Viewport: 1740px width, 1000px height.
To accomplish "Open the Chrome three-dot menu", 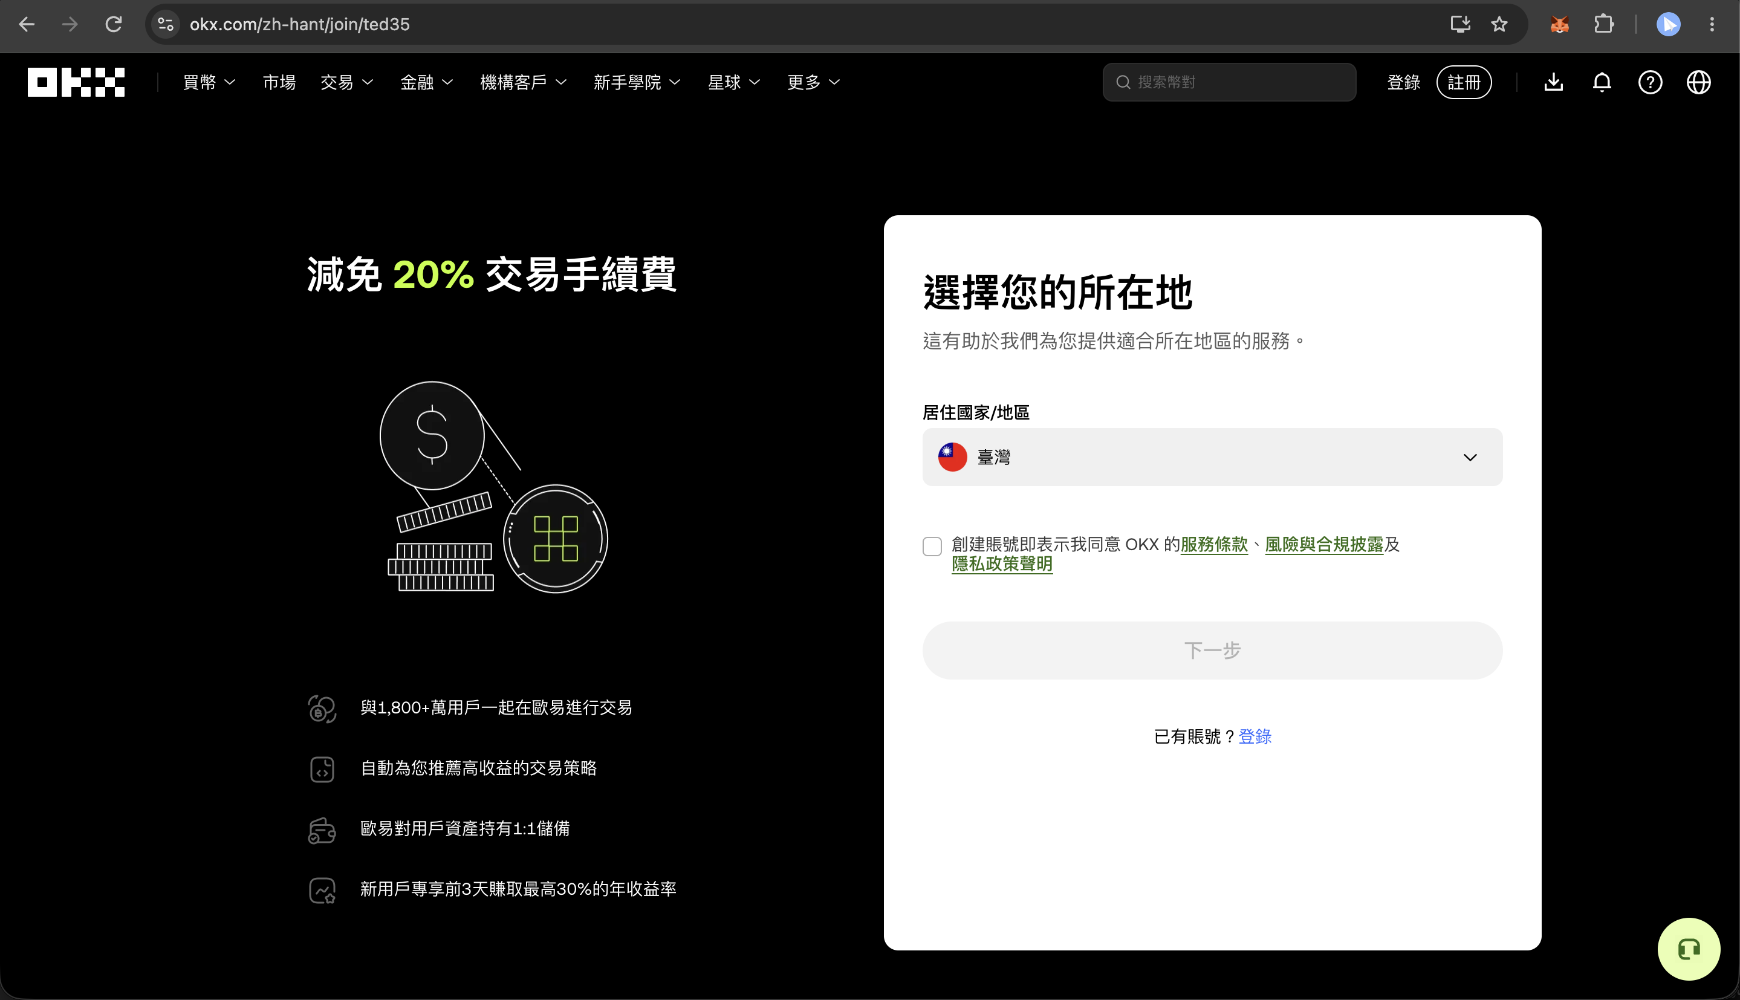I will pyautogui.click(x=1712, y=25).
